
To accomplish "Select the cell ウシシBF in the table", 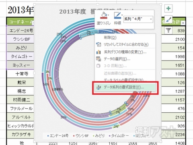I will pyautogui.click(x=21, y=39).
